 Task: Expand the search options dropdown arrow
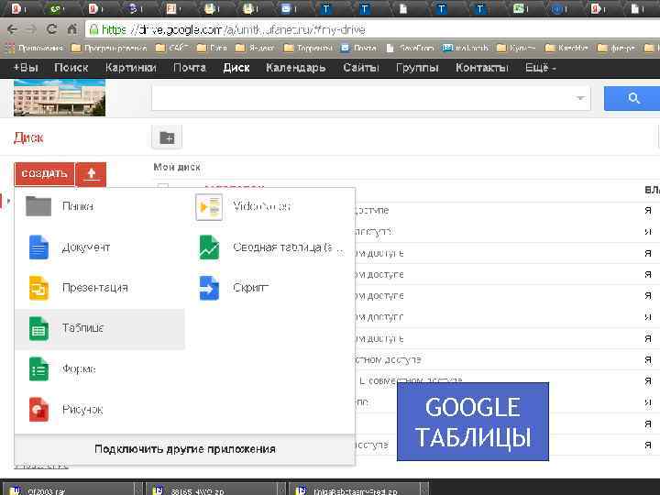[580, 98]
